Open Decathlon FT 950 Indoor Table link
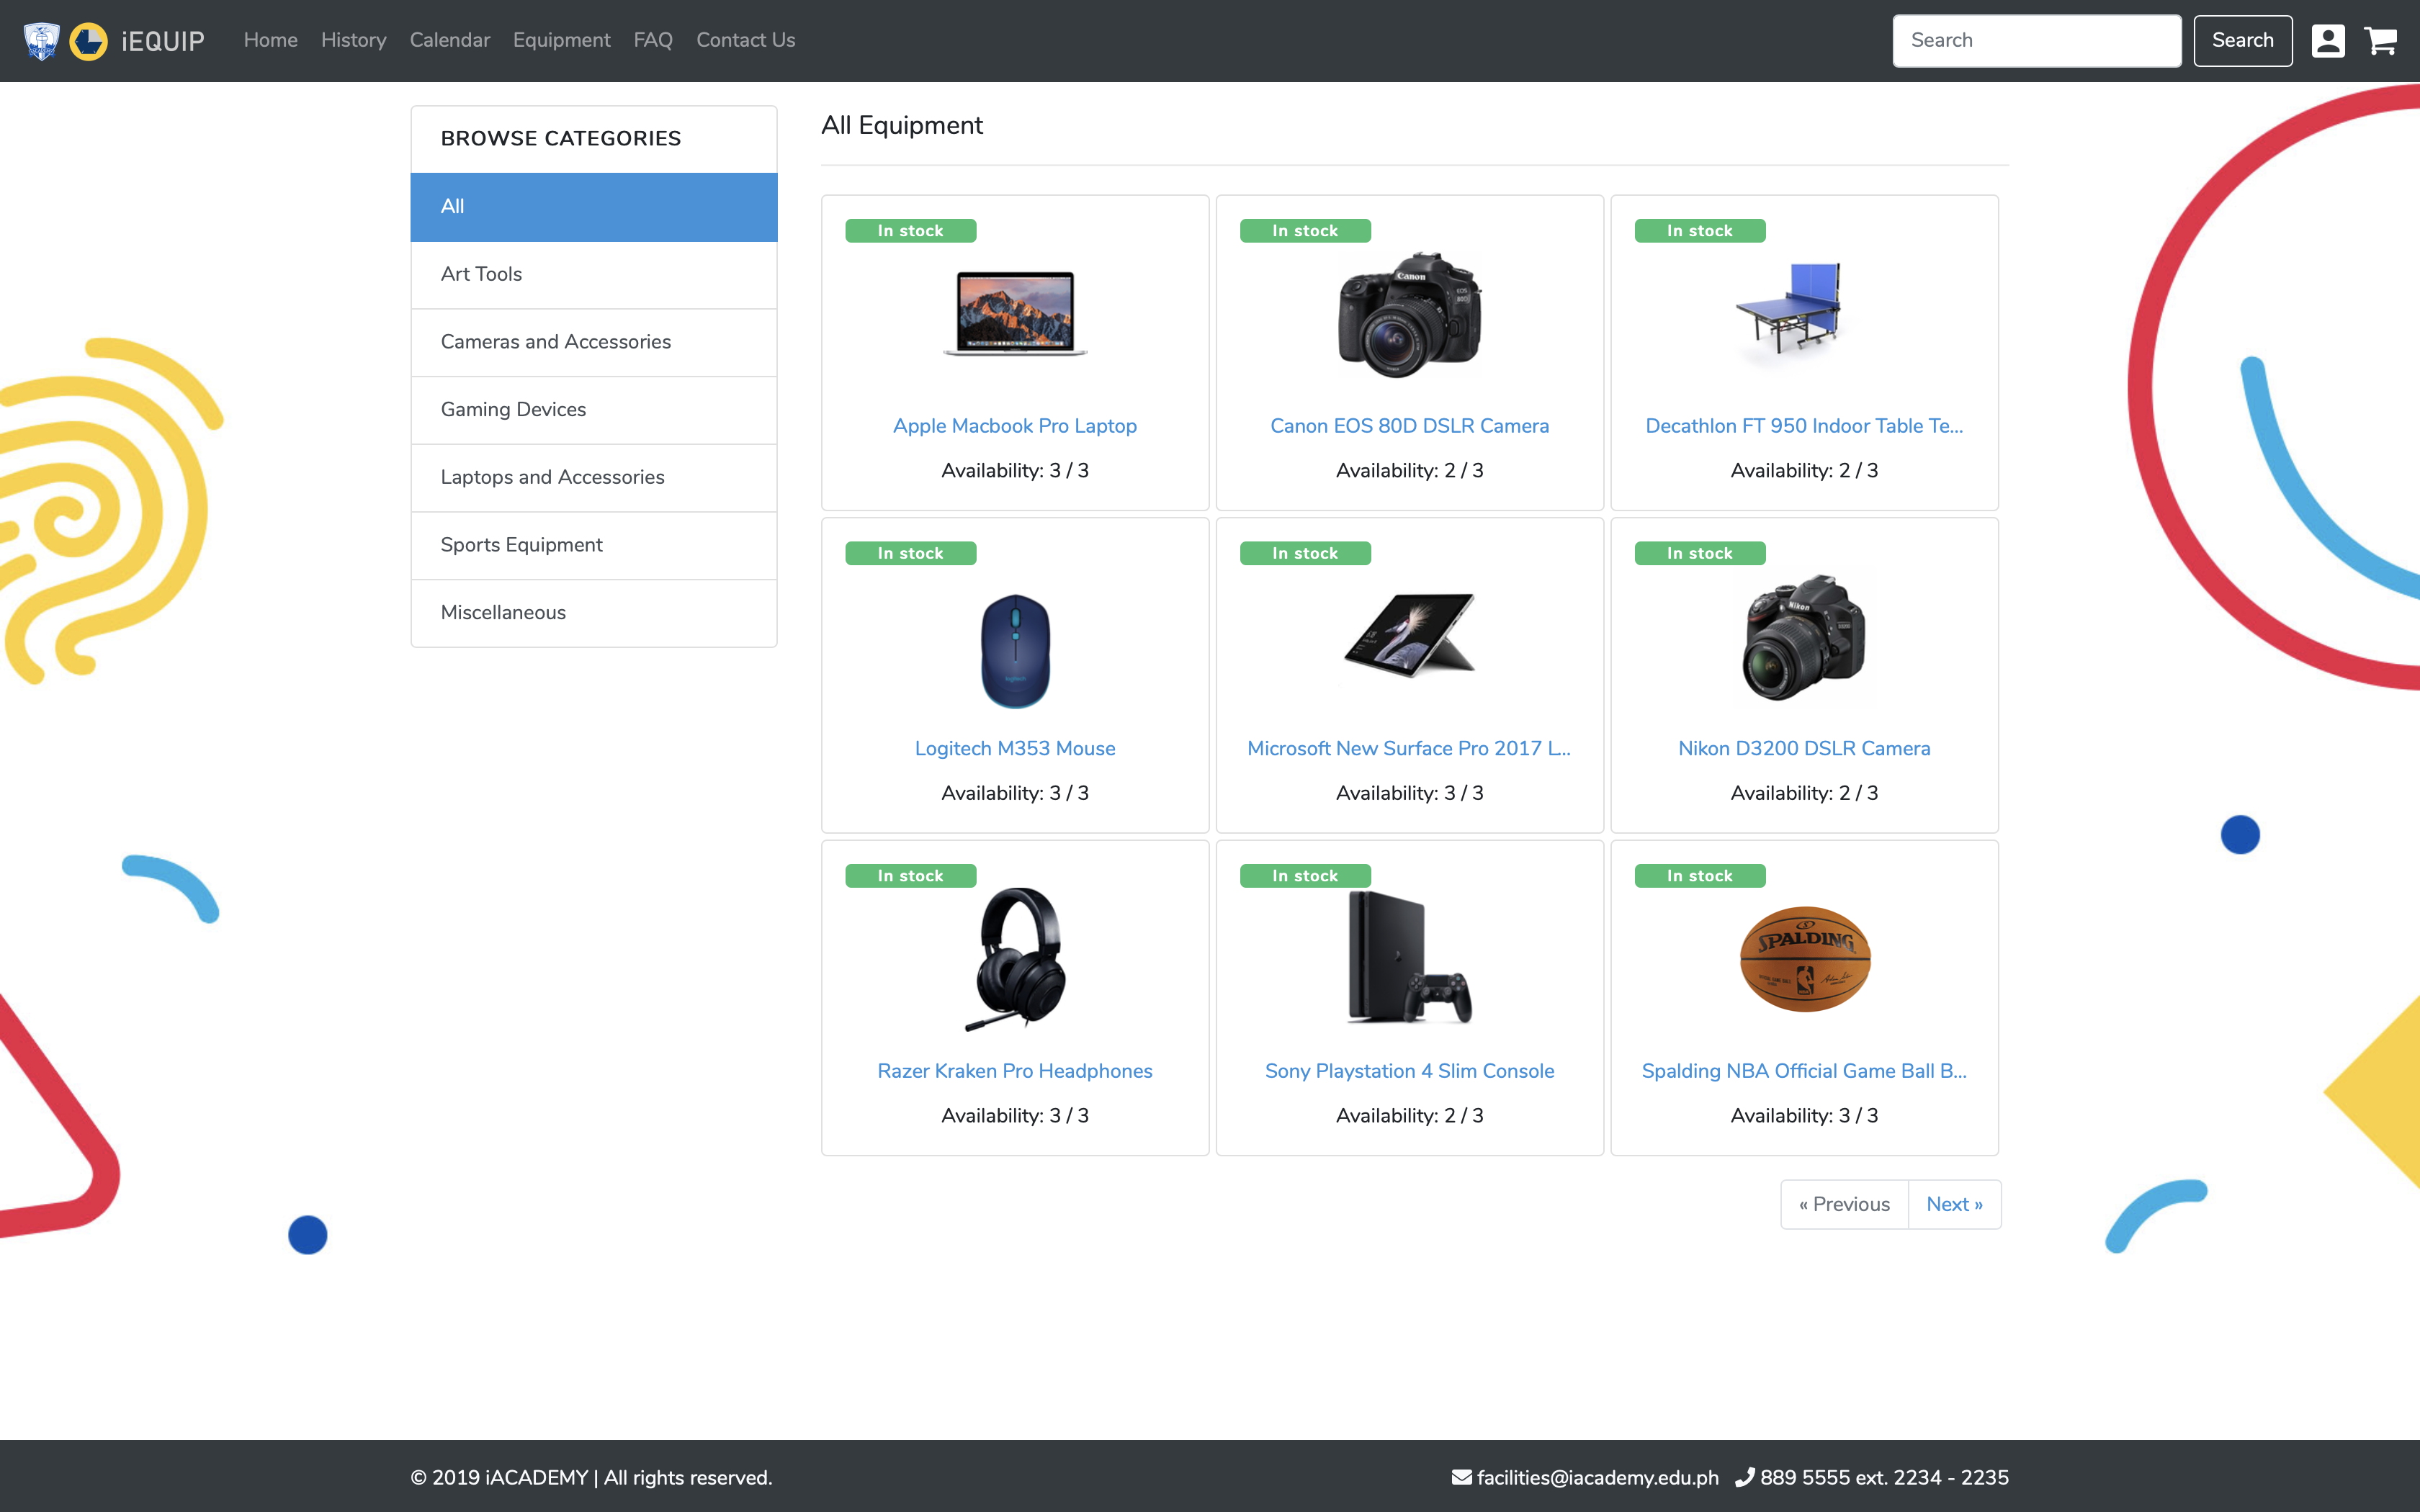 point(1804,426)
